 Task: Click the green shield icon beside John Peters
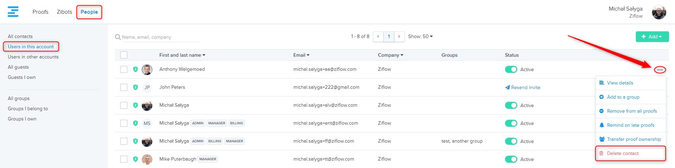pyautogui.click(x=135, y=87)
